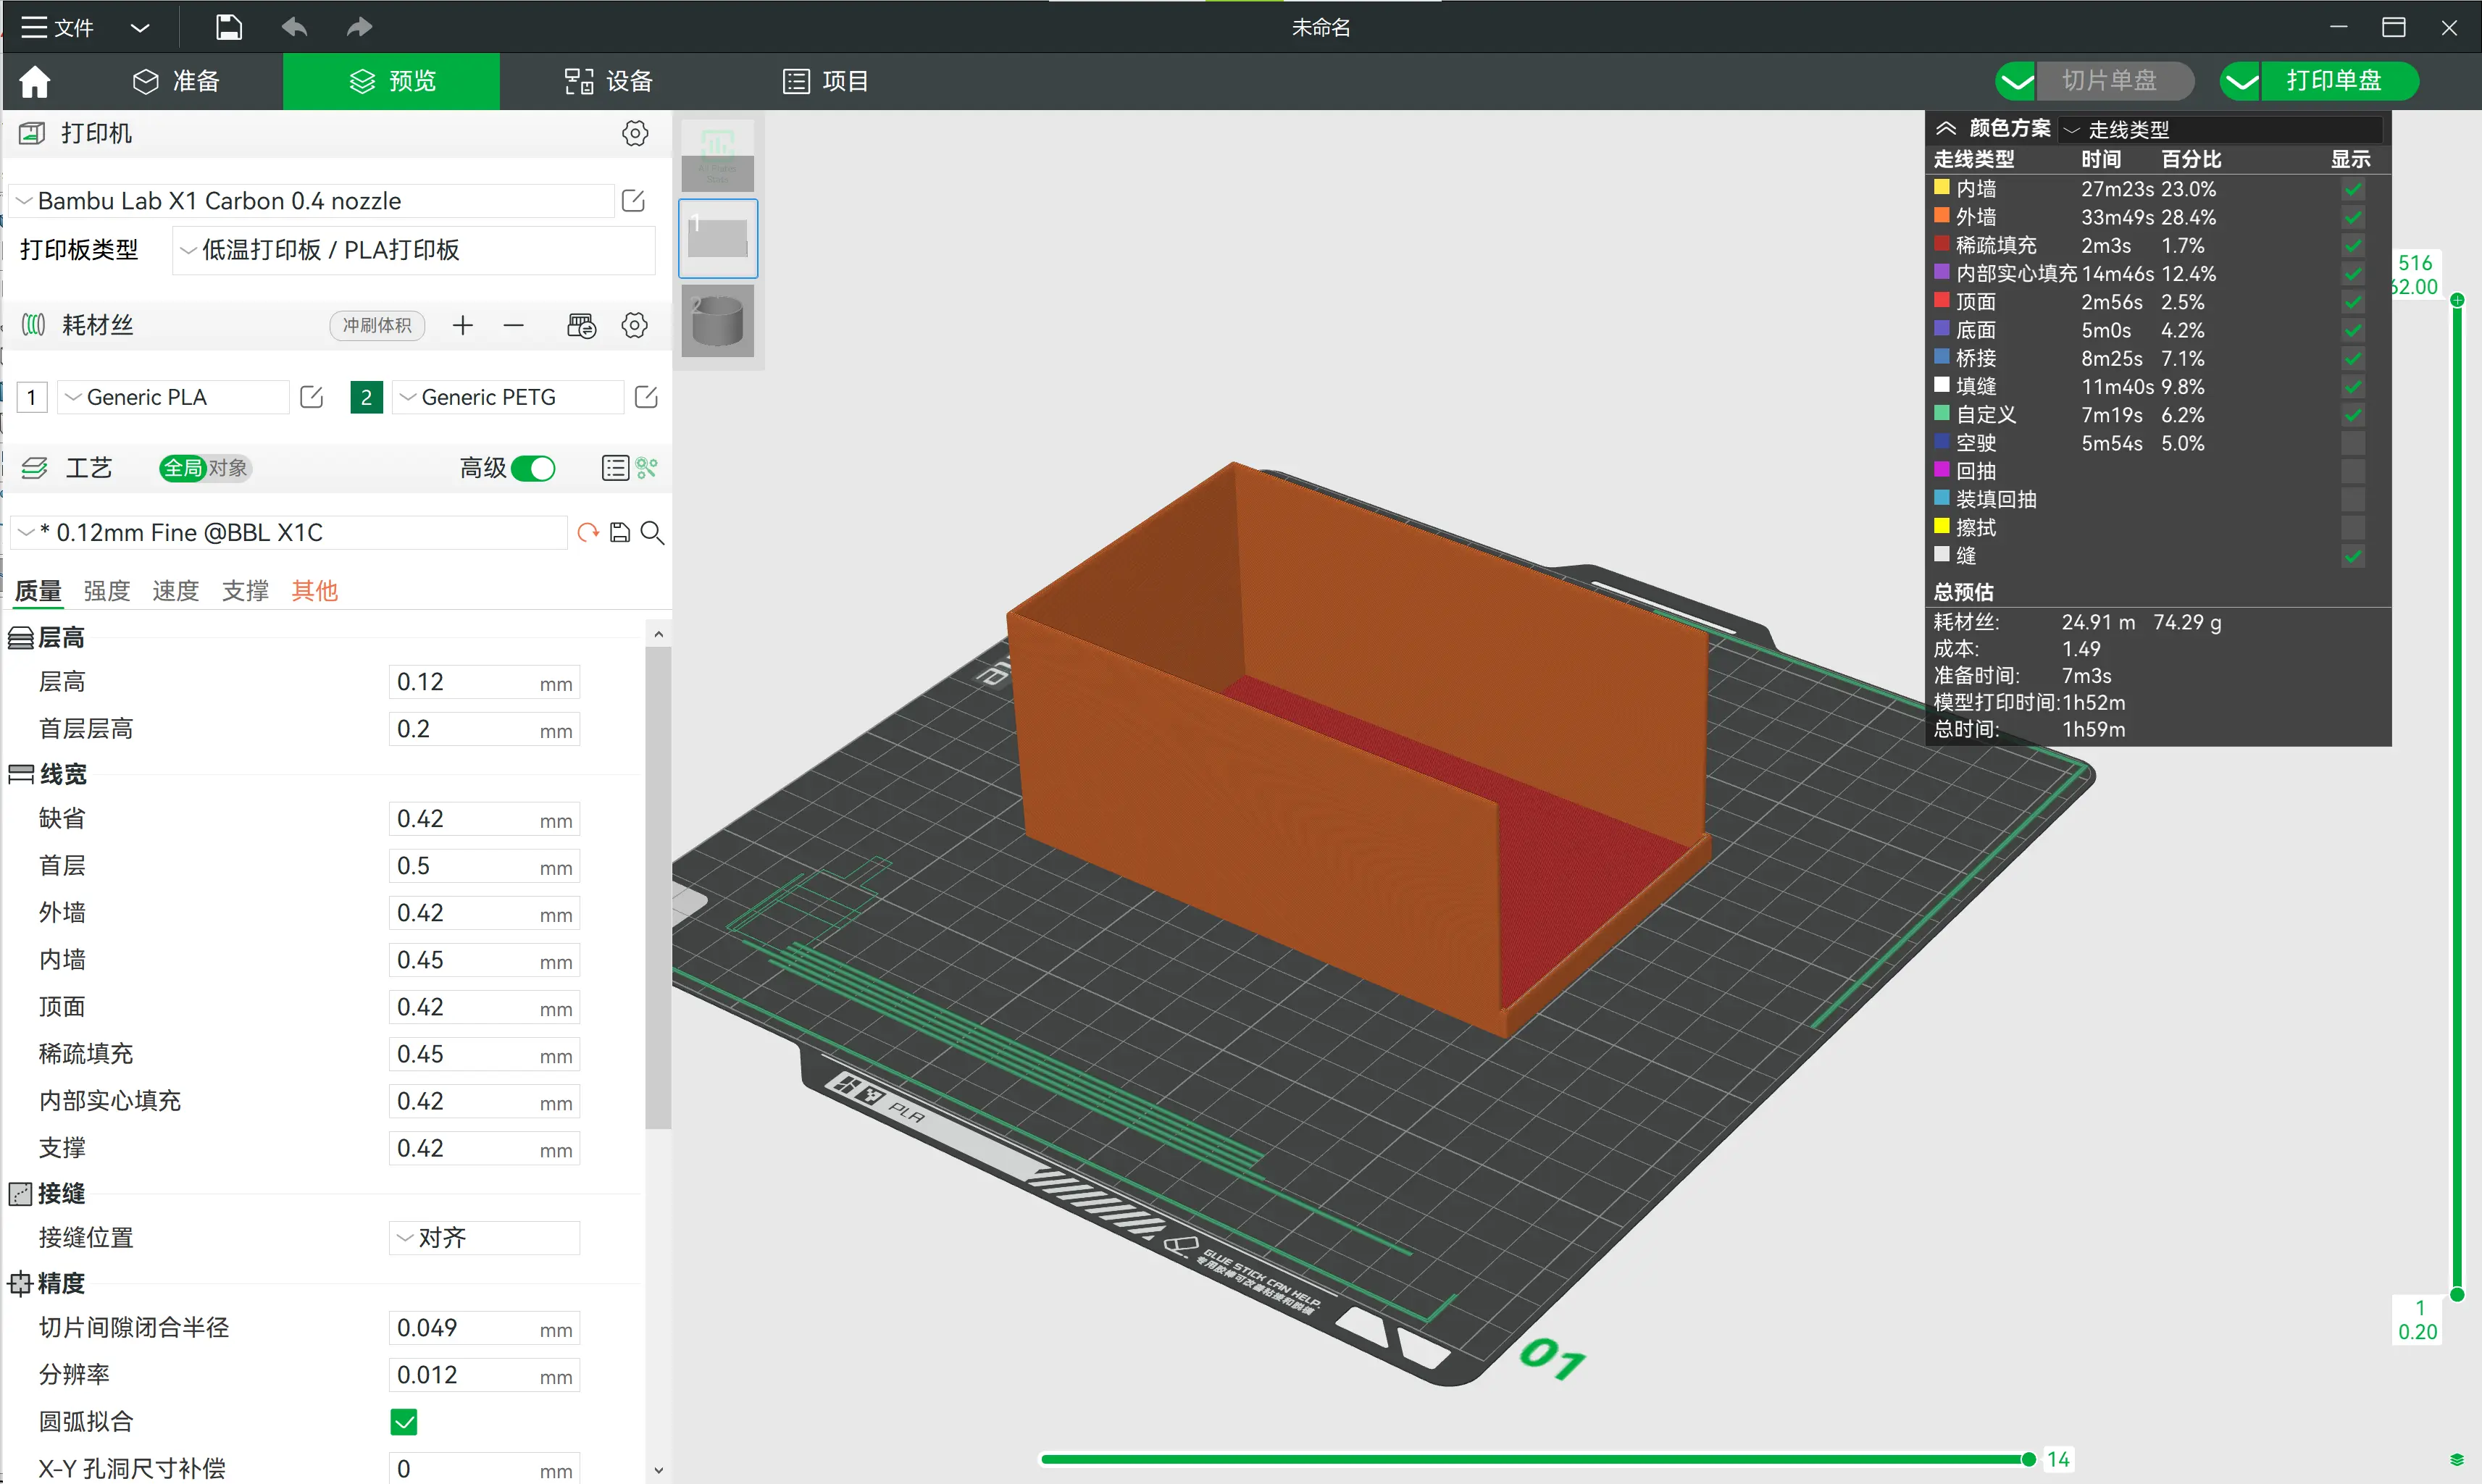Click the undo arrow icon
This screenshot has height=1484, width=2482.
tap(294, 27)
